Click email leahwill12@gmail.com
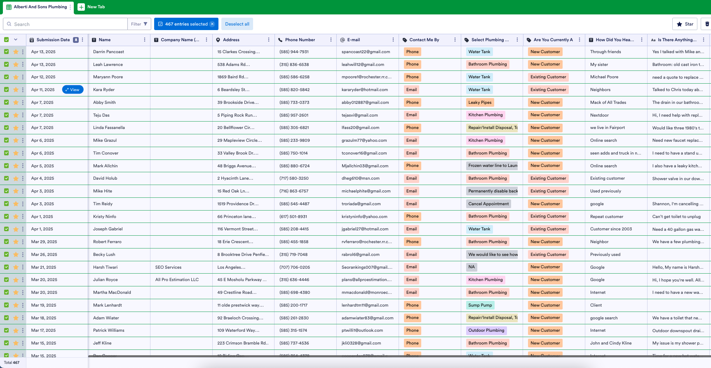 (x=363, y=65)
